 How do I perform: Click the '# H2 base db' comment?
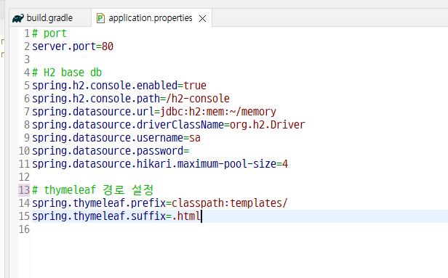(67, 73)
